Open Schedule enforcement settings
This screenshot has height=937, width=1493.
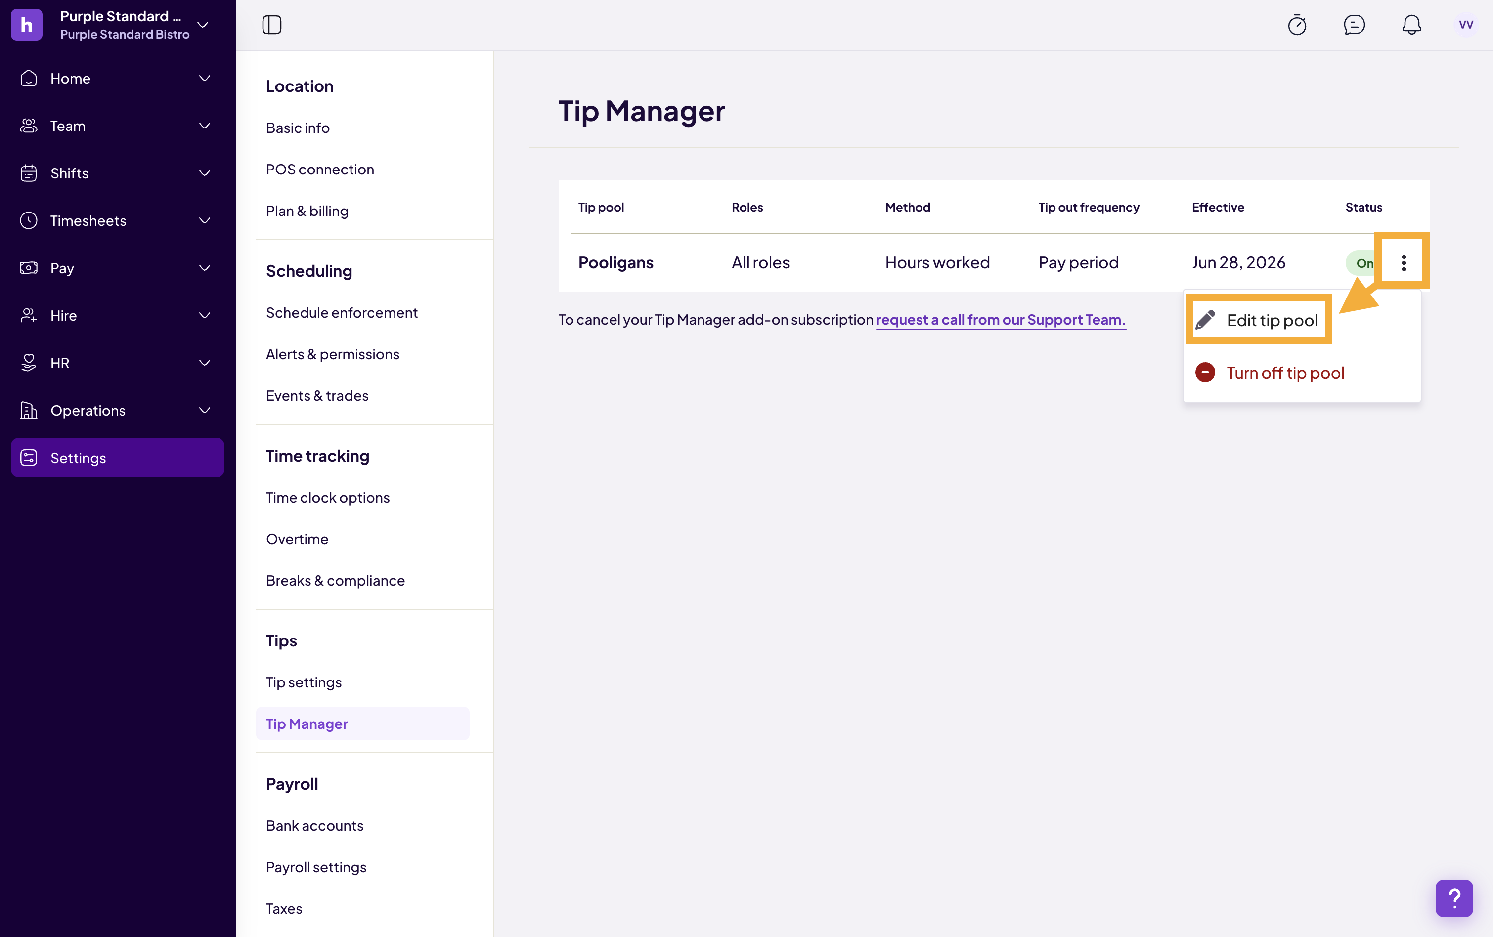pos(342,312)
